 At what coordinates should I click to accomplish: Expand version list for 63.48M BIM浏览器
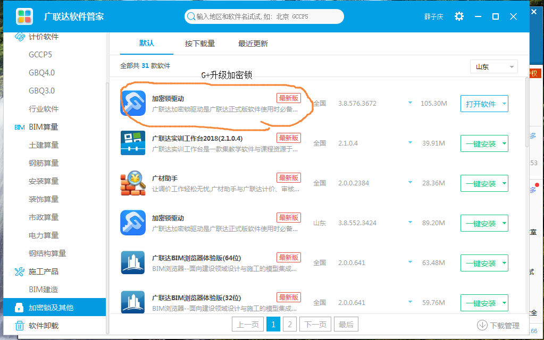coord(410,262)
